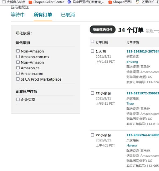
Task: Switch to the 所有订单 tab
Action: pos(43,15)
